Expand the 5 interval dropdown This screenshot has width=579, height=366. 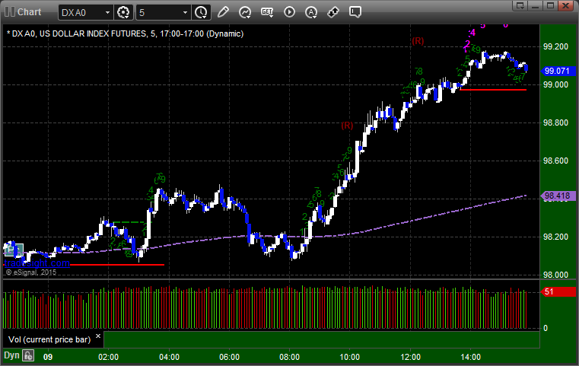click(186, 13)
